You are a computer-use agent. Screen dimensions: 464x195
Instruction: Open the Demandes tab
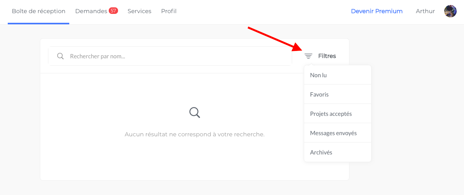[x=91, y=11]
